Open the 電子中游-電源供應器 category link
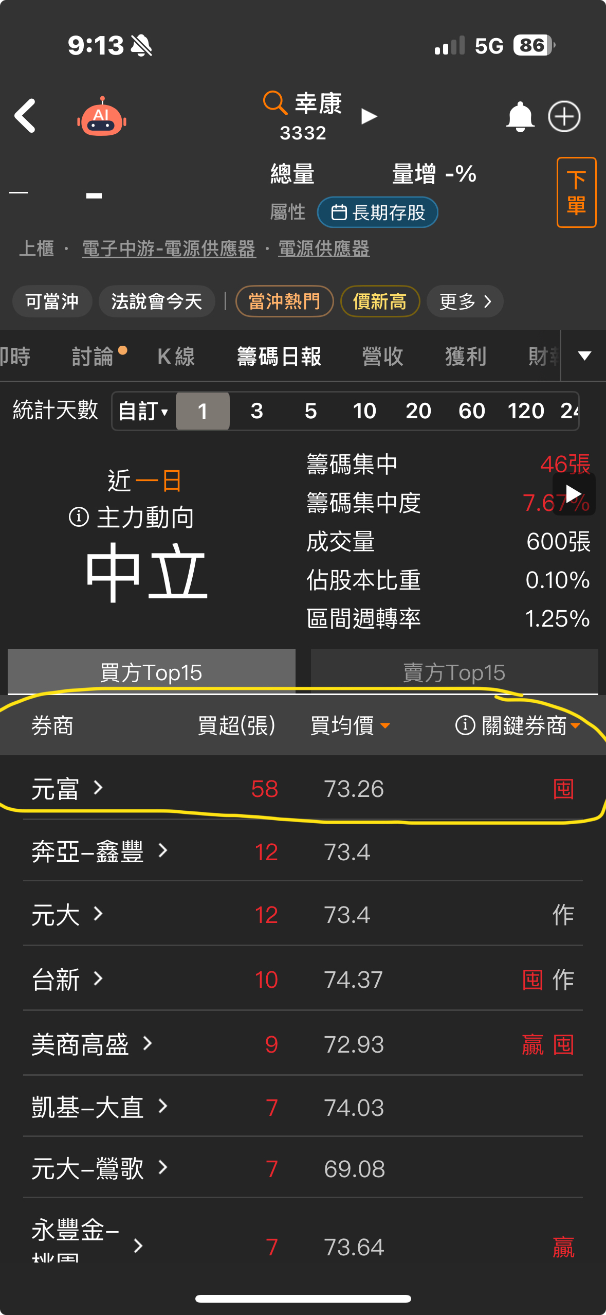This screenshot has width=606, height=1315. click(169, 248)
